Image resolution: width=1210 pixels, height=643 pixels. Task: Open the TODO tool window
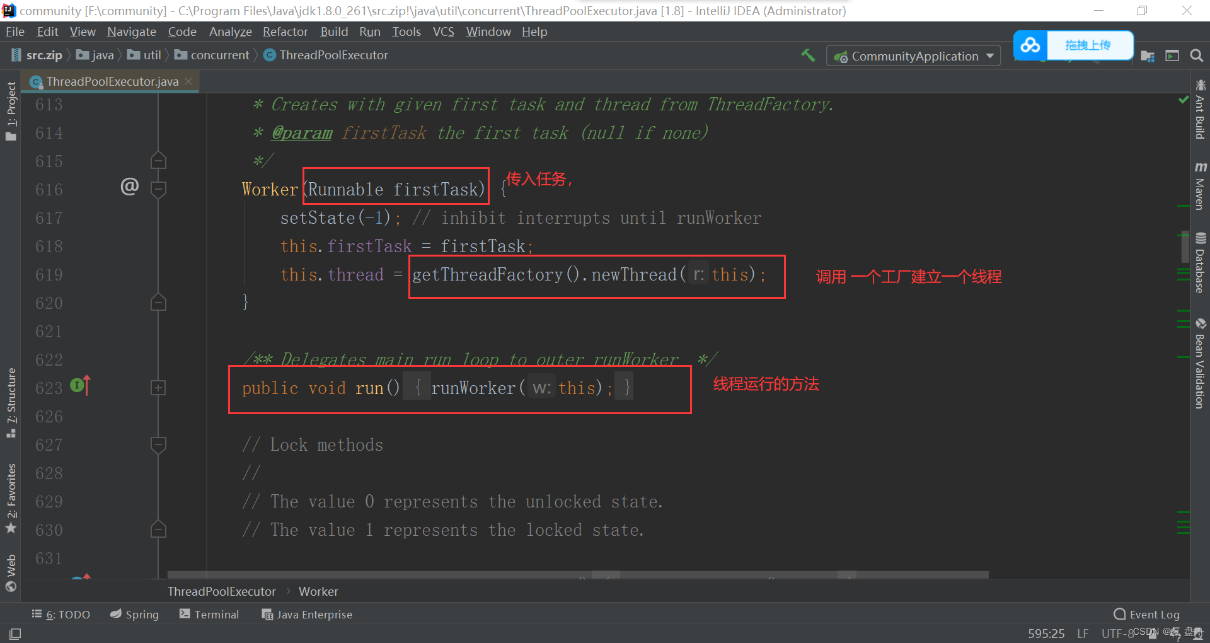pyautogui.click(x=61, y=615)
